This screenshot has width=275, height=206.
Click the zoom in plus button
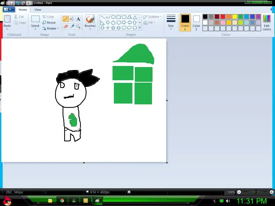[x=272, y=192]
